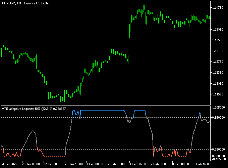Click indicator level label 0.150000
The image size is (228, 168).
tap(219, 149)
